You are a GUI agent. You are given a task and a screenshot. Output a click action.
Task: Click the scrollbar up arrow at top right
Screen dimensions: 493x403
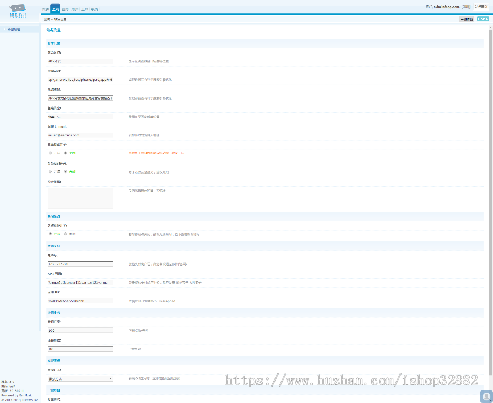click(490, 27)
